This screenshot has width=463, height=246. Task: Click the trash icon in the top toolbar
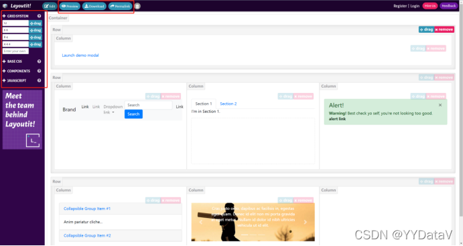tap(137, 6)
